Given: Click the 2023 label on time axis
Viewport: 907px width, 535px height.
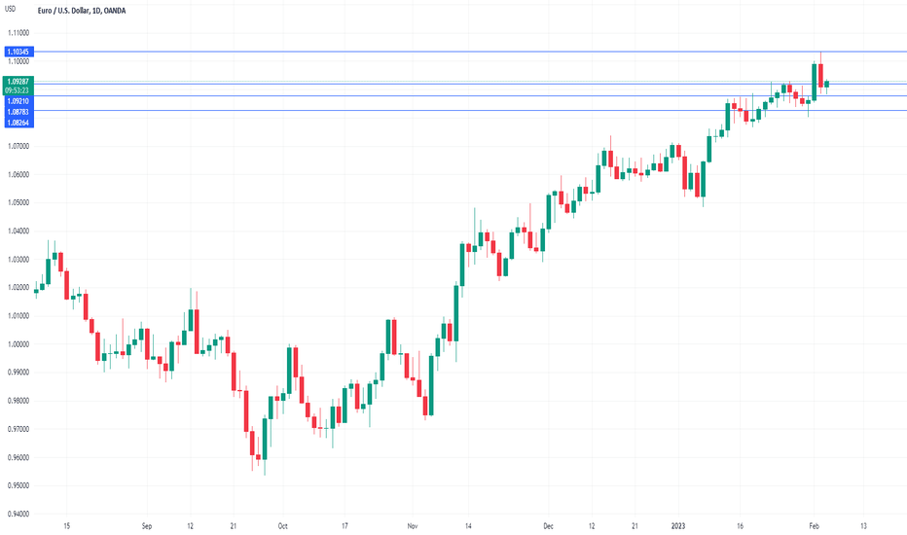Looking at the screenshot, I should (x=678, y=526).
